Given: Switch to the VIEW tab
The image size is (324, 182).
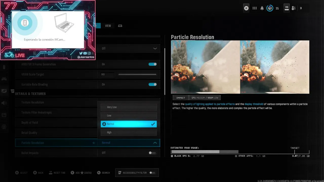Looking at the screenshot, I should pos(108,26).
